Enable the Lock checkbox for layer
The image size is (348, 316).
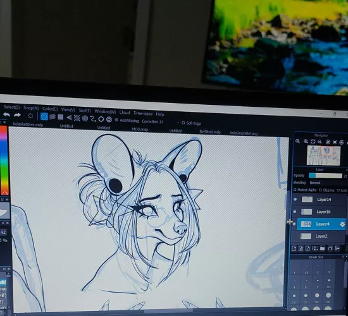[338, 190]
